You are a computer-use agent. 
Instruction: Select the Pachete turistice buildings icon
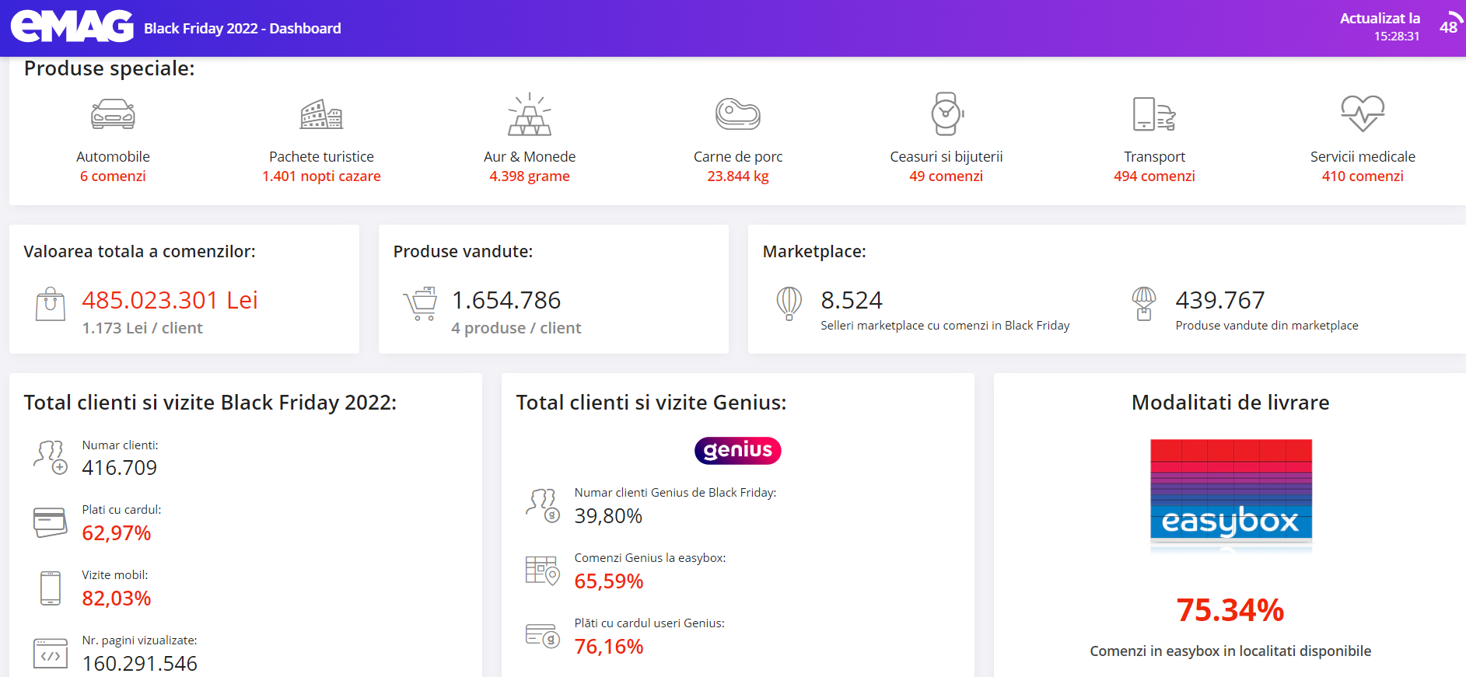[x=321, y=114]
